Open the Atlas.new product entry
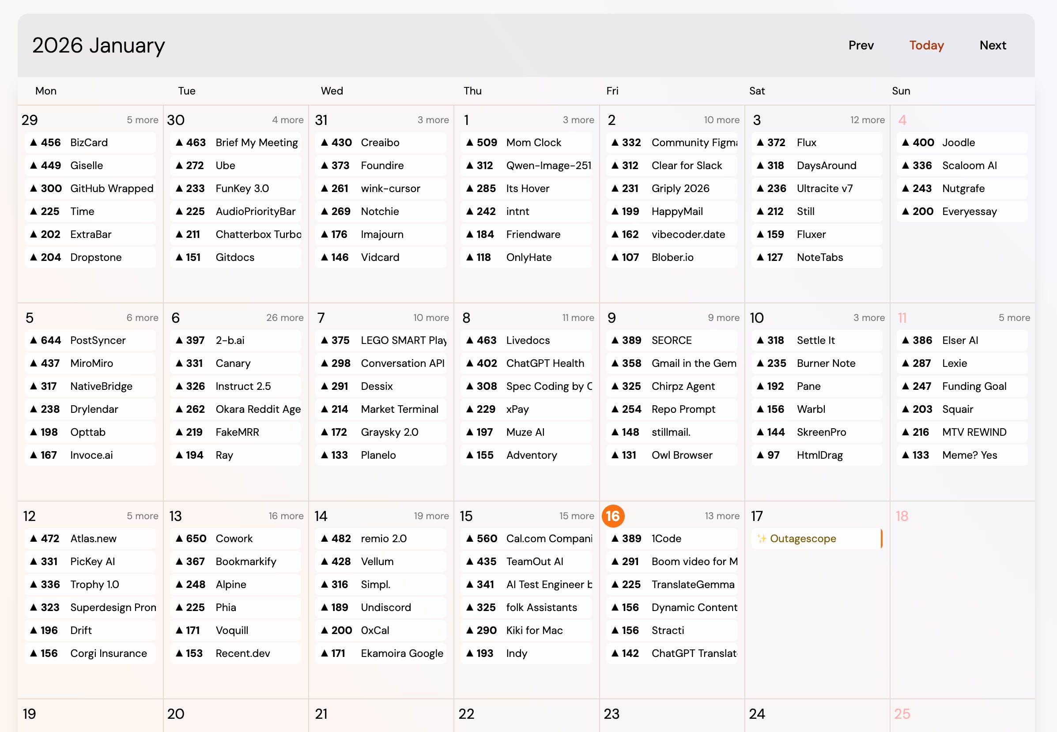 tap(93, 539)
